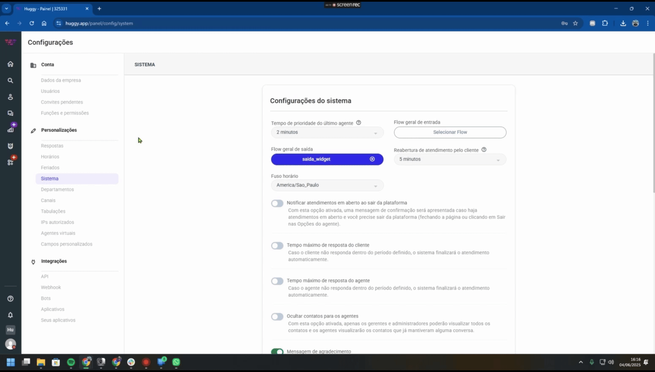
Task: Select the Sistema menu item
Action: tap(77, 179)
